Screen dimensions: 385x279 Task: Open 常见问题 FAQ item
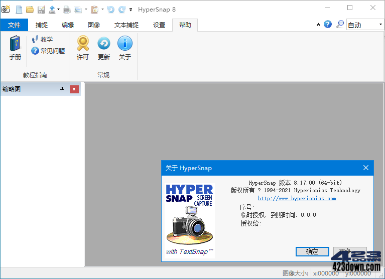tap(48, 51)
